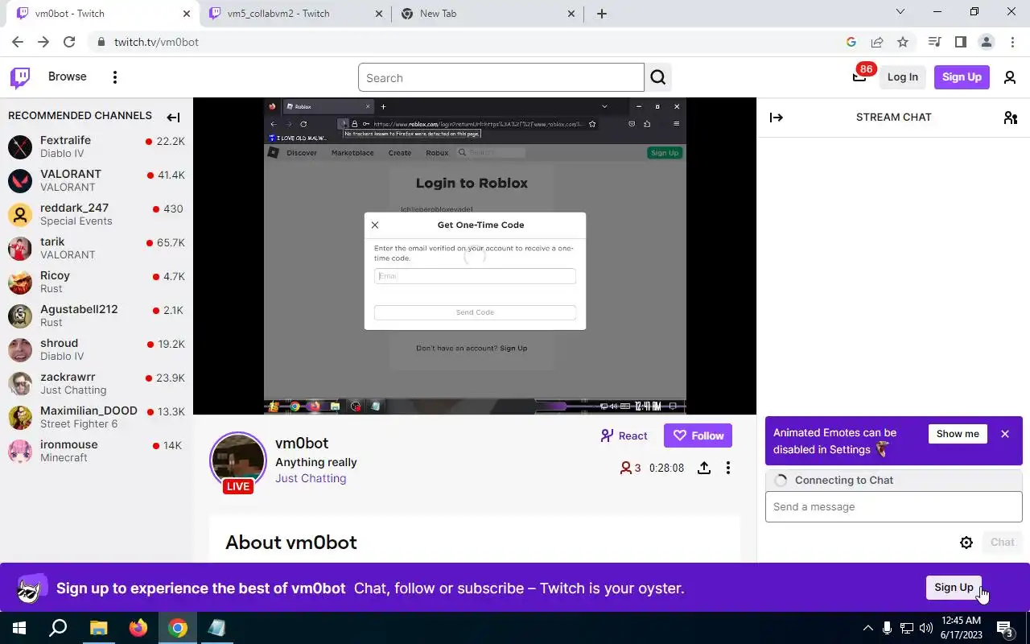Open Chrome profile avatar
This screenshot has width=1030, height=644.
(986, 42)
